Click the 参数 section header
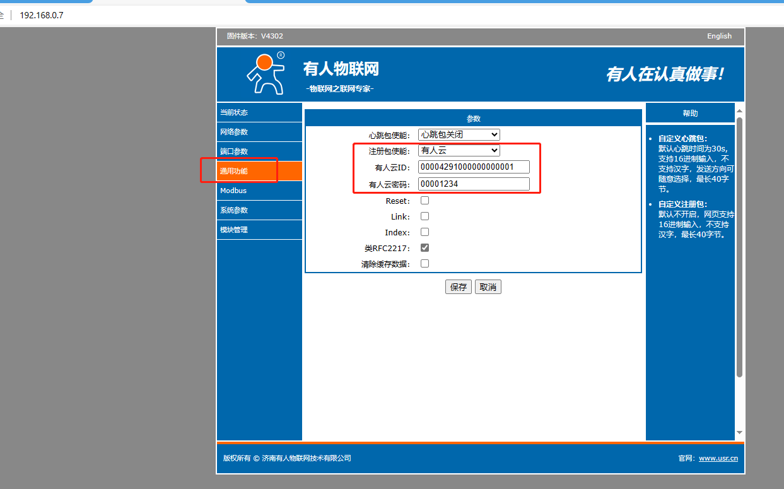 coord(473,118)
